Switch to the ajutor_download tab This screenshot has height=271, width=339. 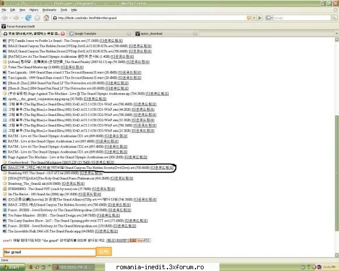point(166,33)
